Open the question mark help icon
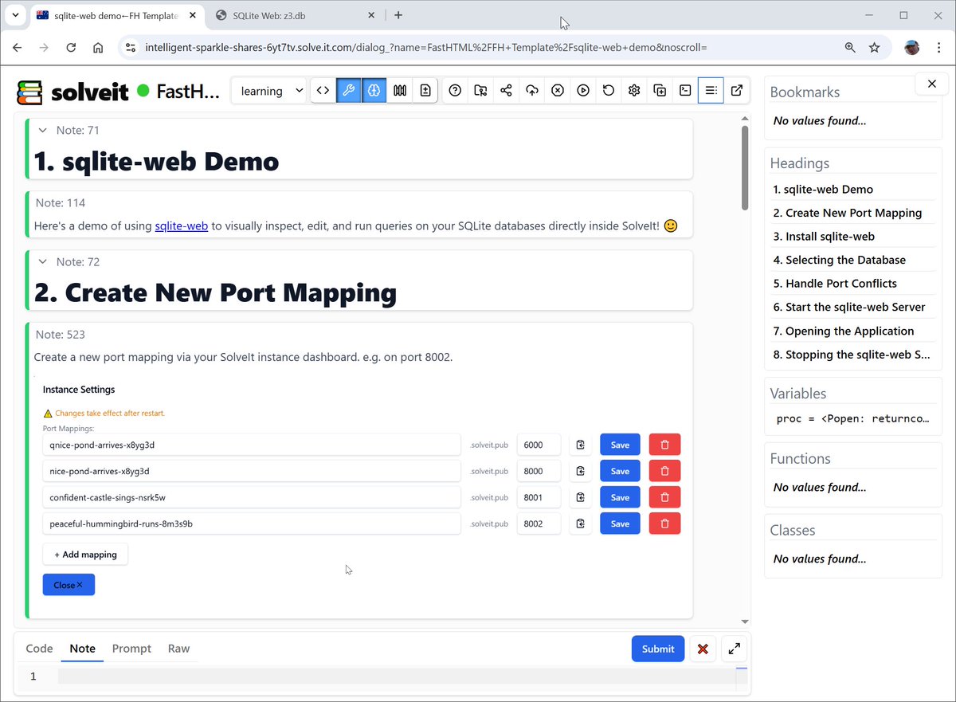 click(x=455, y=91)
